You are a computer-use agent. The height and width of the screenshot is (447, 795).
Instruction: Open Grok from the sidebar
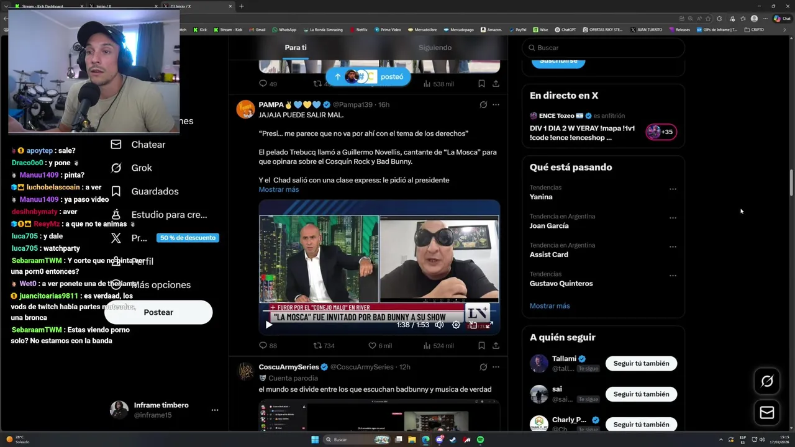pos(131,168)
